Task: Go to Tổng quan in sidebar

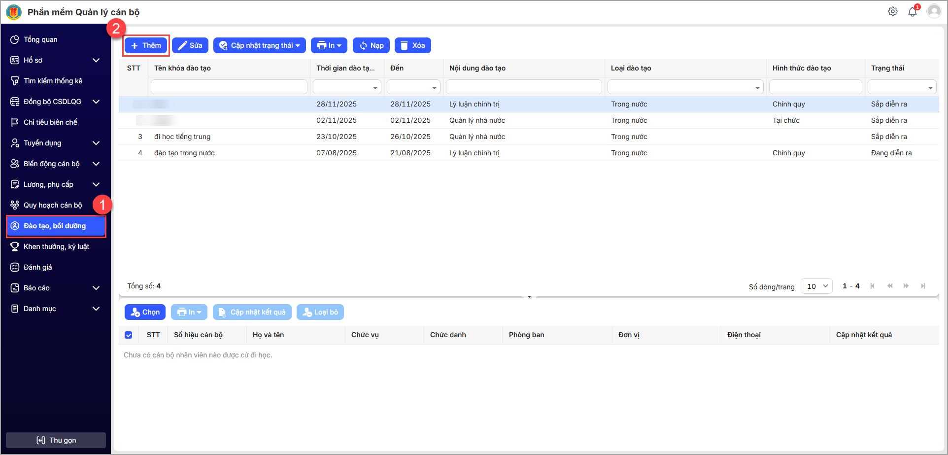Action: click(40, 39)
